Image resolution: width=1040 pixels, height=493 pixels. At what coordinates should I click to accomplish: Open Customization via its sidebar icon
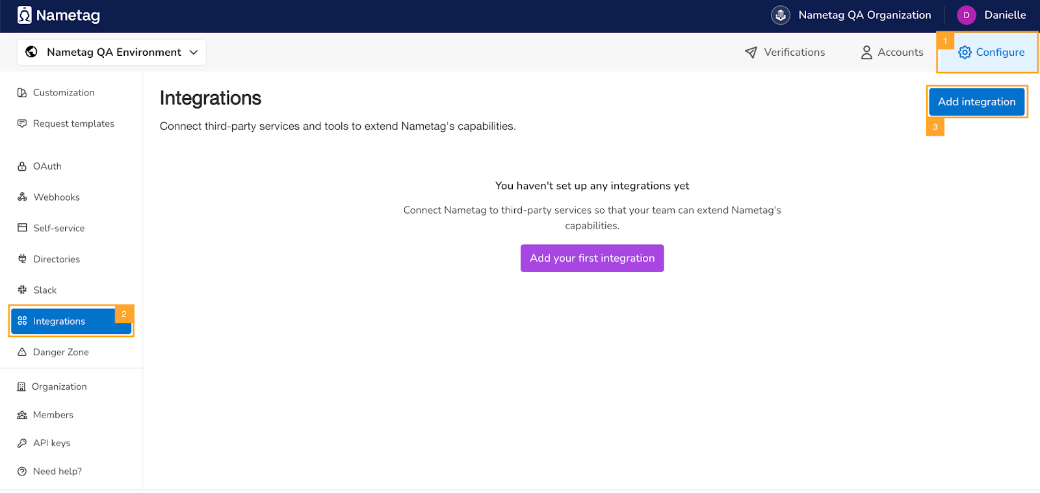click(x=22, y=93)
